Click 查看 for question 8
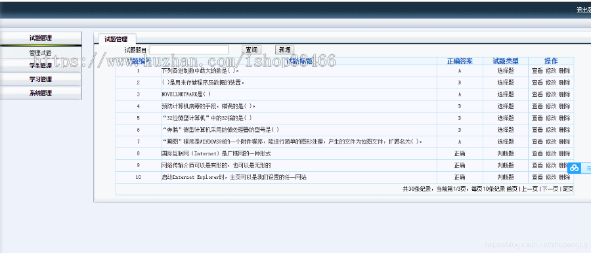 (537, 153)
